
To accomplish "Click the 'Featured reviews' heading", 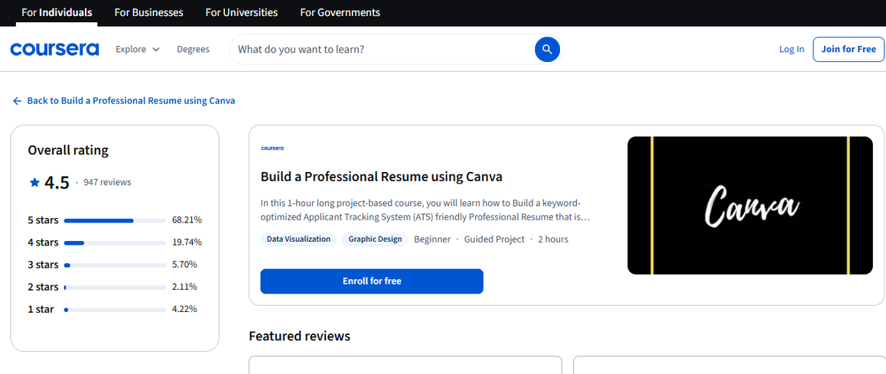I will coord(299,337).
